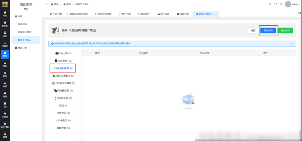The image size is (302, 141).
Task: Click the search magnifier icon in header
Action: pos(270,4)
